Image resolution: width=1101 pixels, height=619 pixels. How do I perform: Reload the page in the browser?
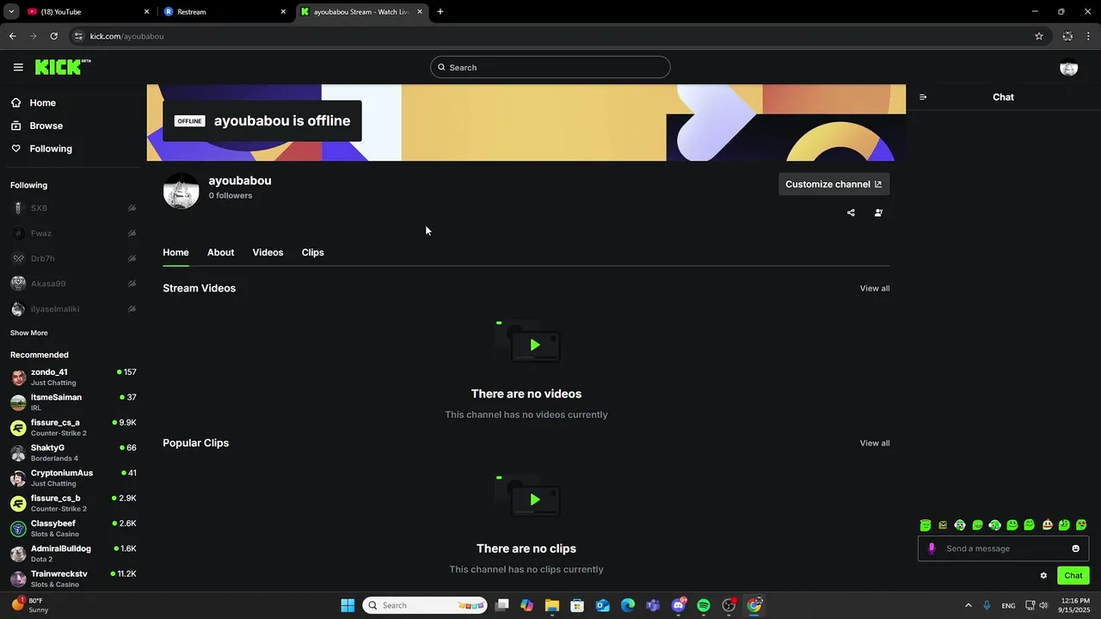(53, 36)
